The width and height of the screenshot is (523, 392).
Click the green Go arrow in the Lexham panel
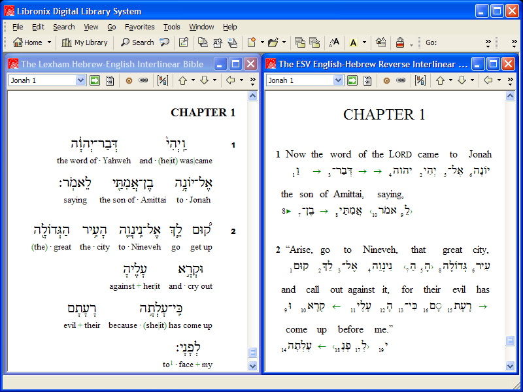[x=95, y=80]
